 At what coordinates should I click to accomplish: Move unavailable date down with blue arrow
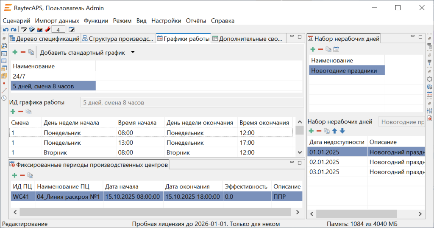pyautogui.click(x=342, y=131)
